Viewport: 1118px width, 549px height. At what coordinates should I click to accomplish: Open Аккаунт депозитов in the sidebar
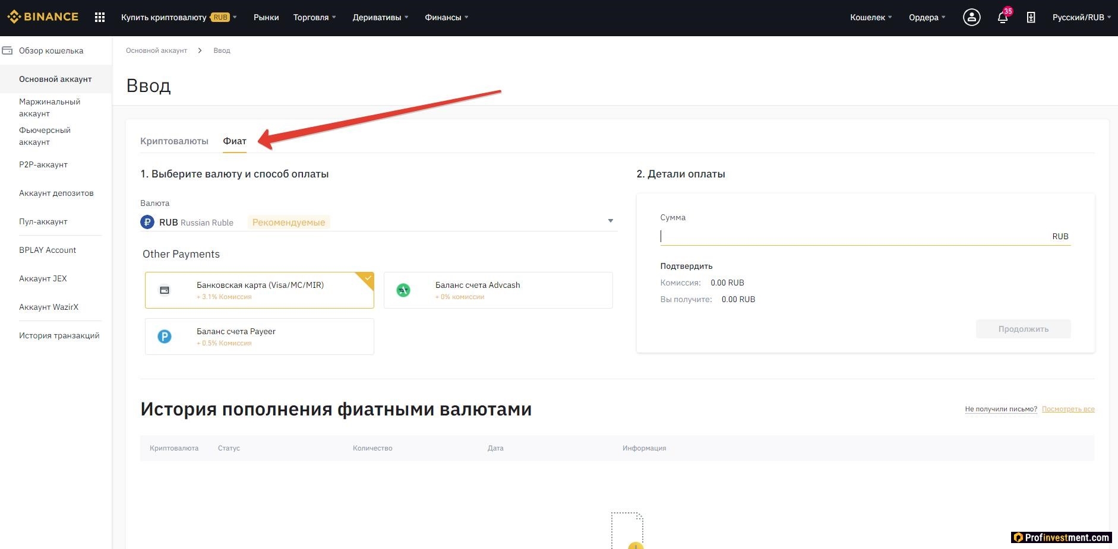pos(56,193)
